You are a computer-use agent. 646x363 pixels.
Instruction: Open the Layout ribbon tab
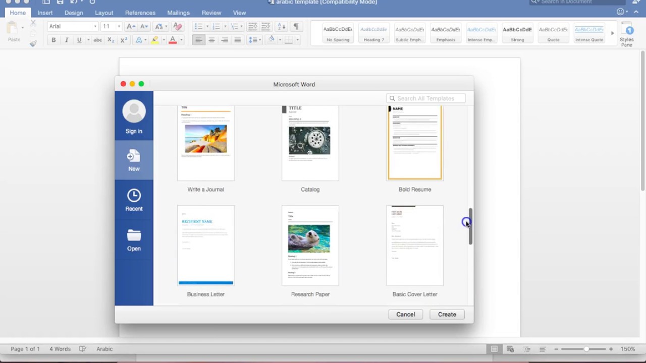click(104, 13)
